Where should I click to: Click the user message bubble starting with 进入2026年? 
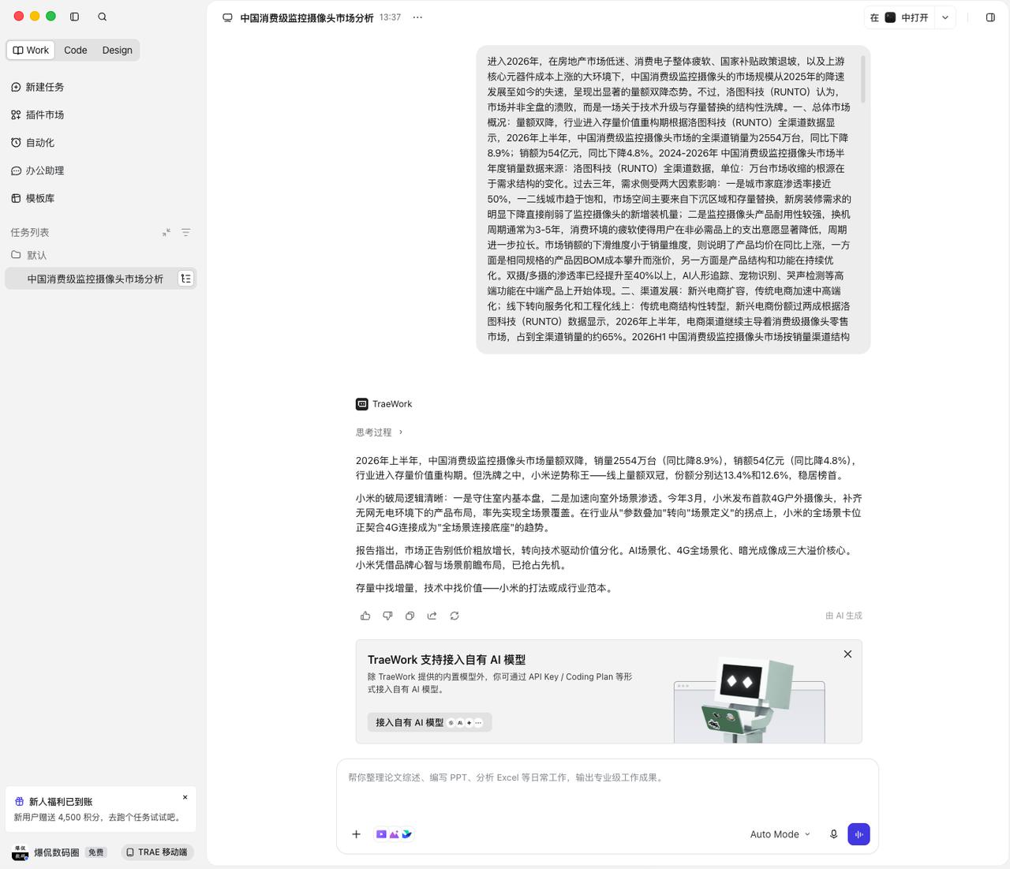pyautogui.click(x=673, y=199)
